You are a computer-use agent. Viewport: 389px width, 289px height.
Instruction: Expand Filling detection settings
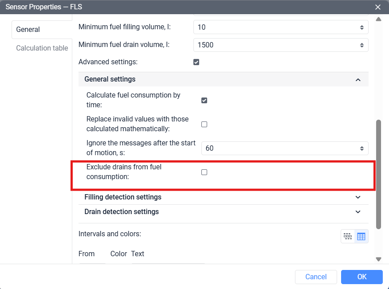click(358, 197)
